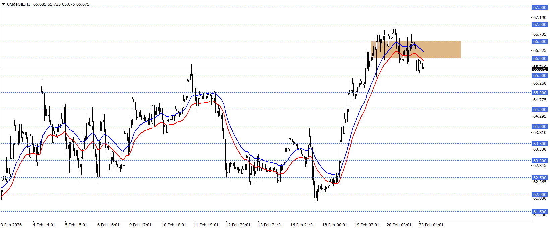This screenshot has height=229, width=550.
Task: Click the 10 Feb 18:01 time label
Action: pos(174,225)
